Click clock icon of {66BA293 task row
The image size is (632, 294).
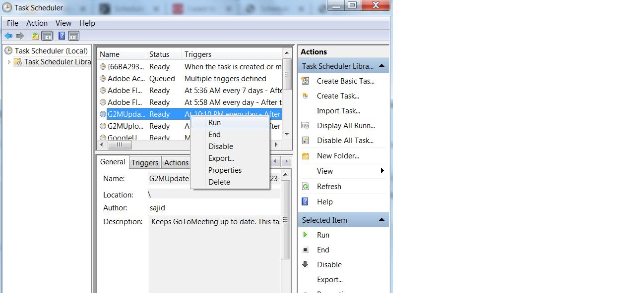[x=103, y=67]
